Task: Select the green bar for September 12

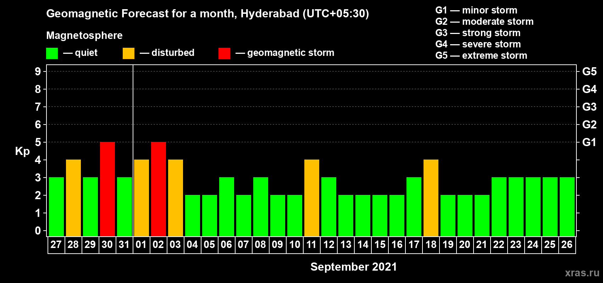Action: (329, 207)
